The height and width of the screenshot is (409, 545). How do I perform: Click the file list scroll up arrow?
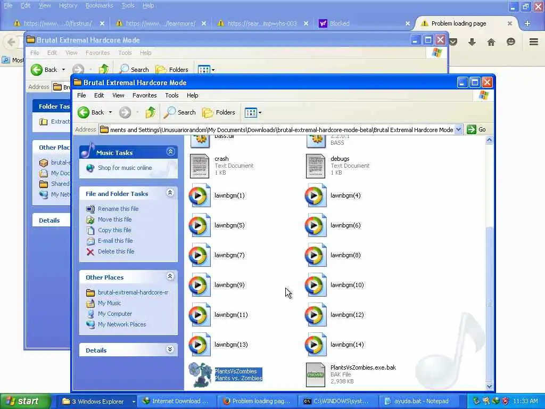coord(489,140)
